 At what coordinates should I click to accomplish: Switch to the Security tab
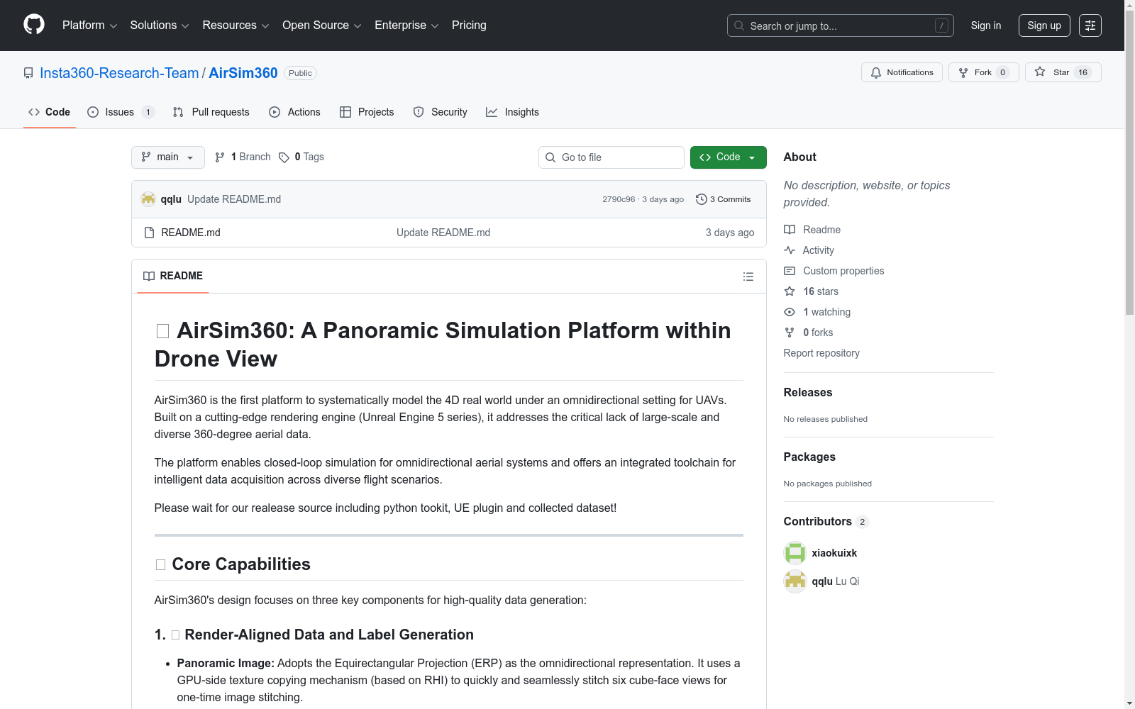(441, 112)
